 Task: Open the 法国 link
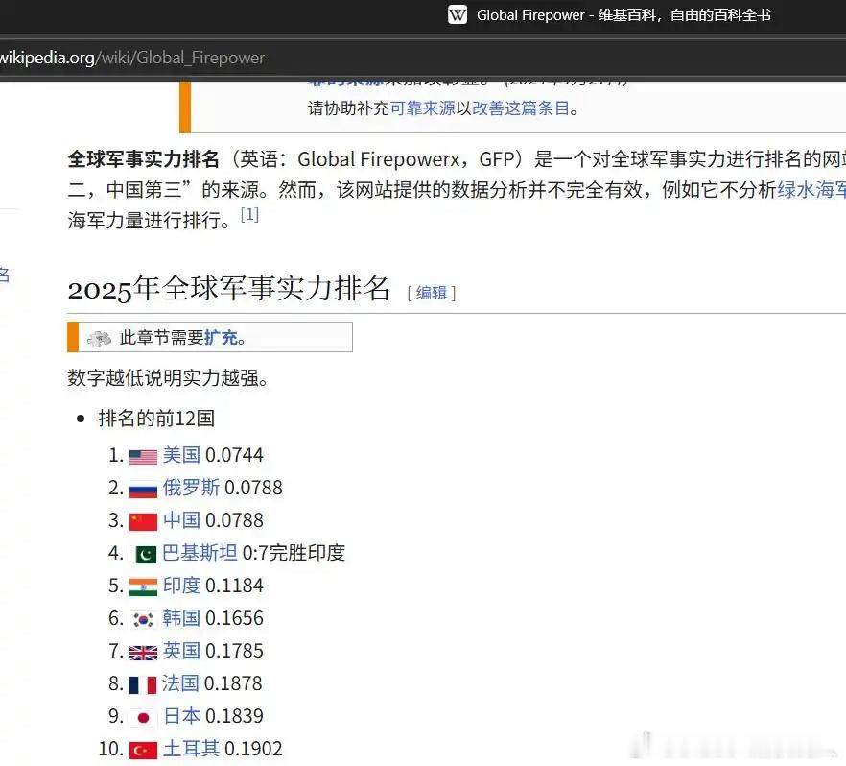coord(180,682)
